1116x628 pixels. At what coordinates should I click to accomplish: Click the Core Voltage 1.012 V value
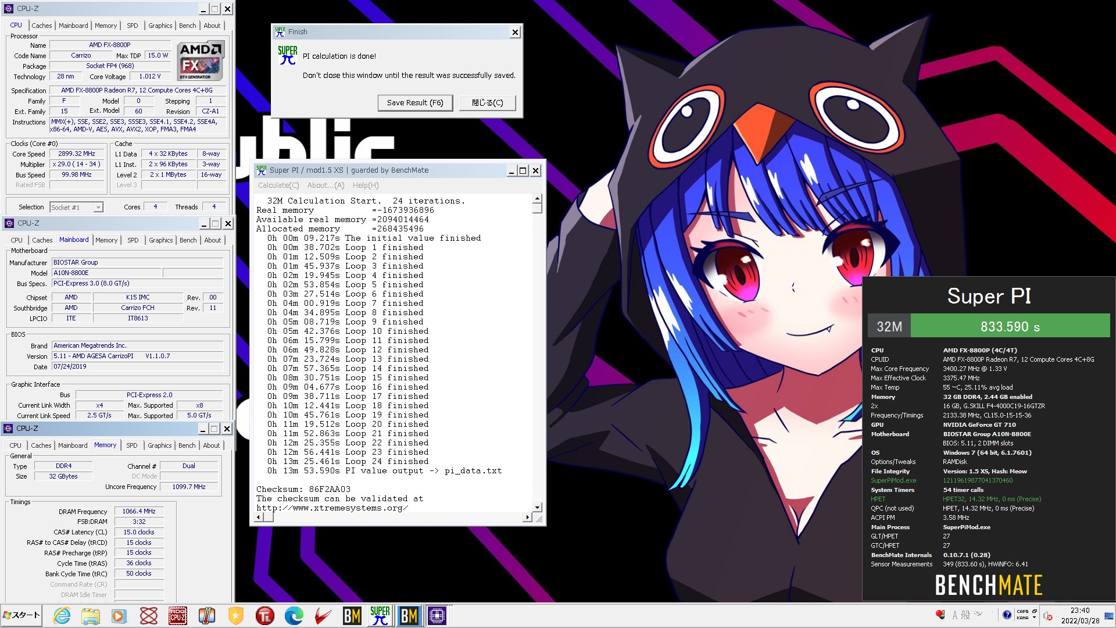coord(150,77)
